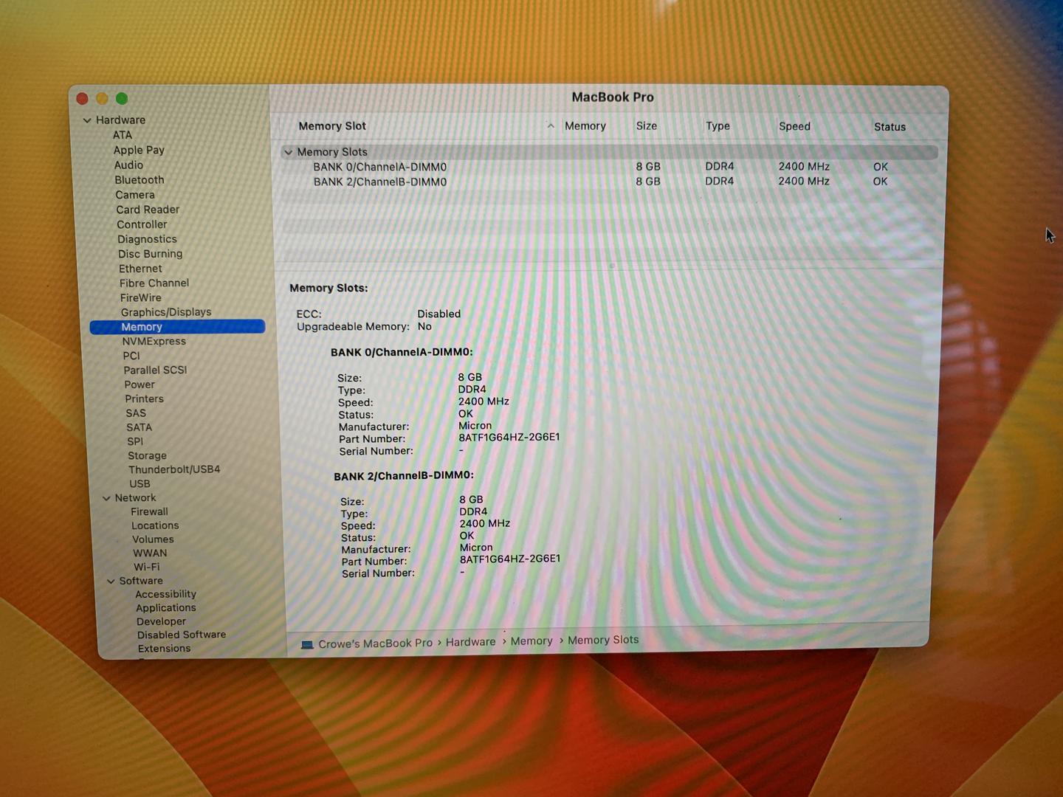This screenshot has height=797, width=1063.
Task: Select Power in the sidebar
Action: 140,384
